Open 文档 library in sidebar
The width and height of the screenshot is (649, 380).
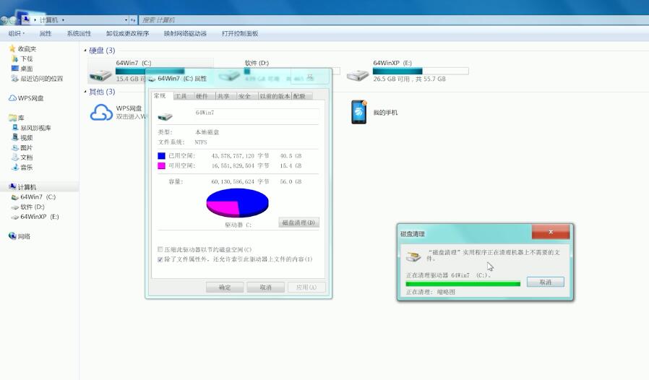click(22, 157)
